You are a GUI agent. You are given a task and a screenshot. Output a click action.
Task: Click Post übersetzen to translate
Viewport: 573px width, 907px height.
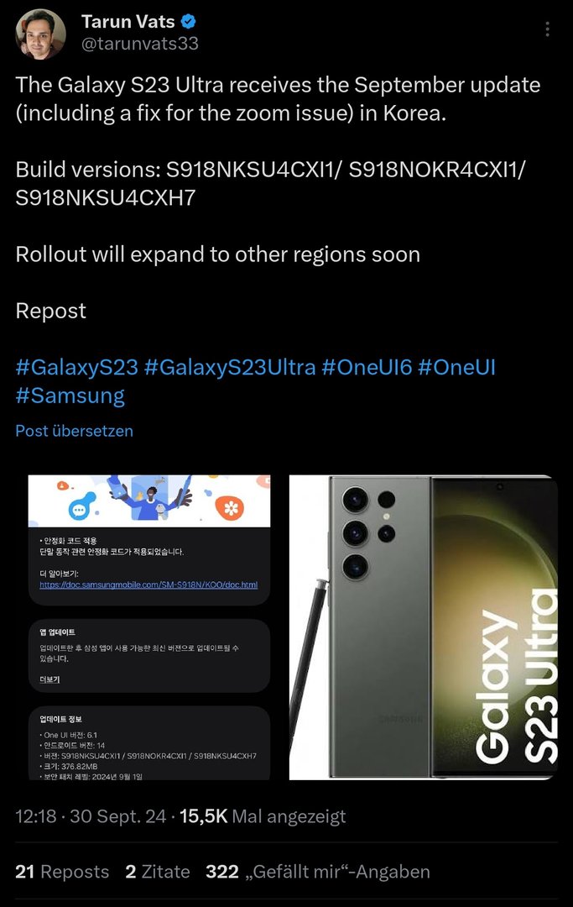[74, 431]
